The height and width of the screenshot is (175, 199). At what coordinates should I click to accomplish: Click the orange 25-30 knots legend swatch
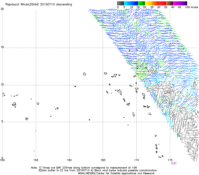pyautogui.click(x=155, y=3)
